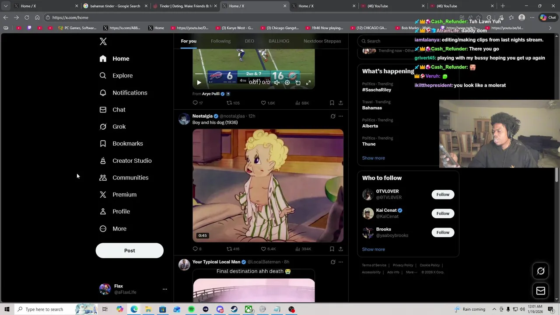
Task: Open football video settings gear
Action: (x=287, y=83)
